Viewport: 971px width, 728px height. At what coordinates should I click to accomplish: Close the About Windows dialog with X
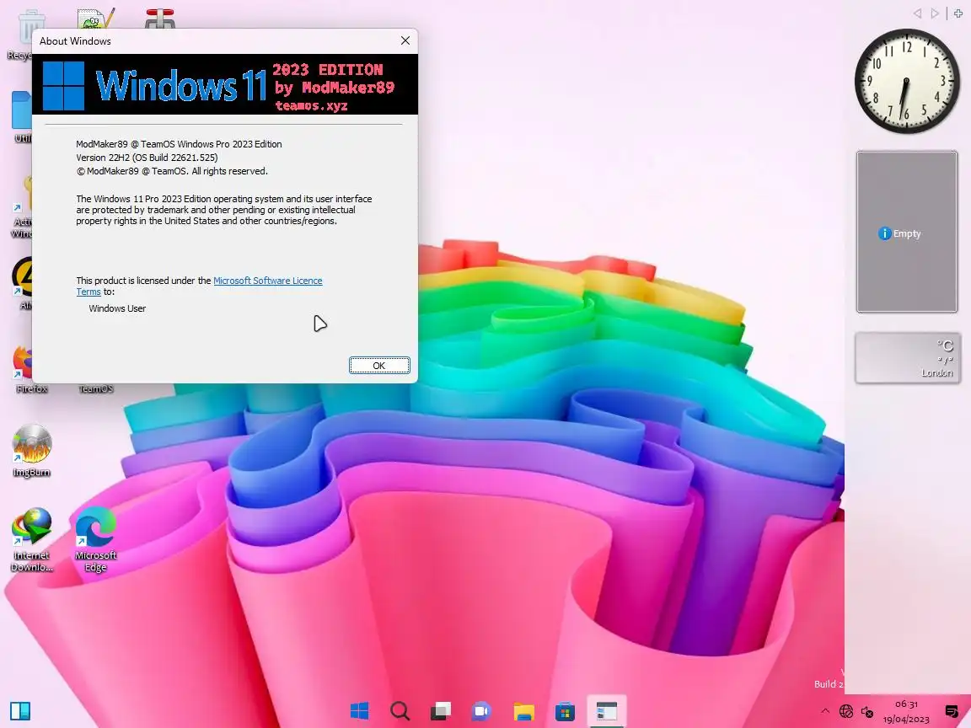[x=405, y=40]
